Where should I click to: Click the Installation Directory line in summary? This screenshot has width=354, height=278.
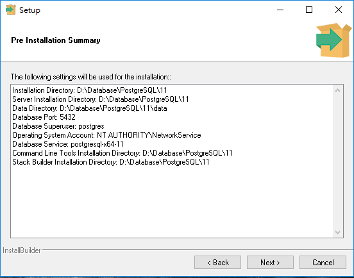coord(90,90)
